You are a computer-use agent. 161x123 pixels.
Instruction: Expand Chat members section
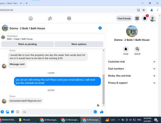132,69
